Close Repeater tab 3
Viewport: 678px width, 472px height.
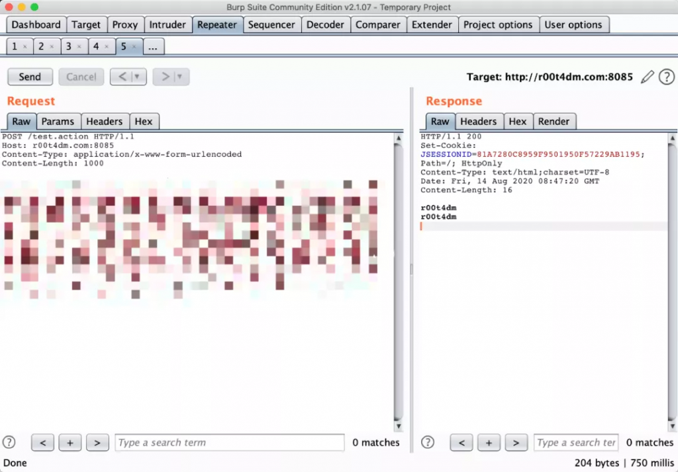click(79, 47)
